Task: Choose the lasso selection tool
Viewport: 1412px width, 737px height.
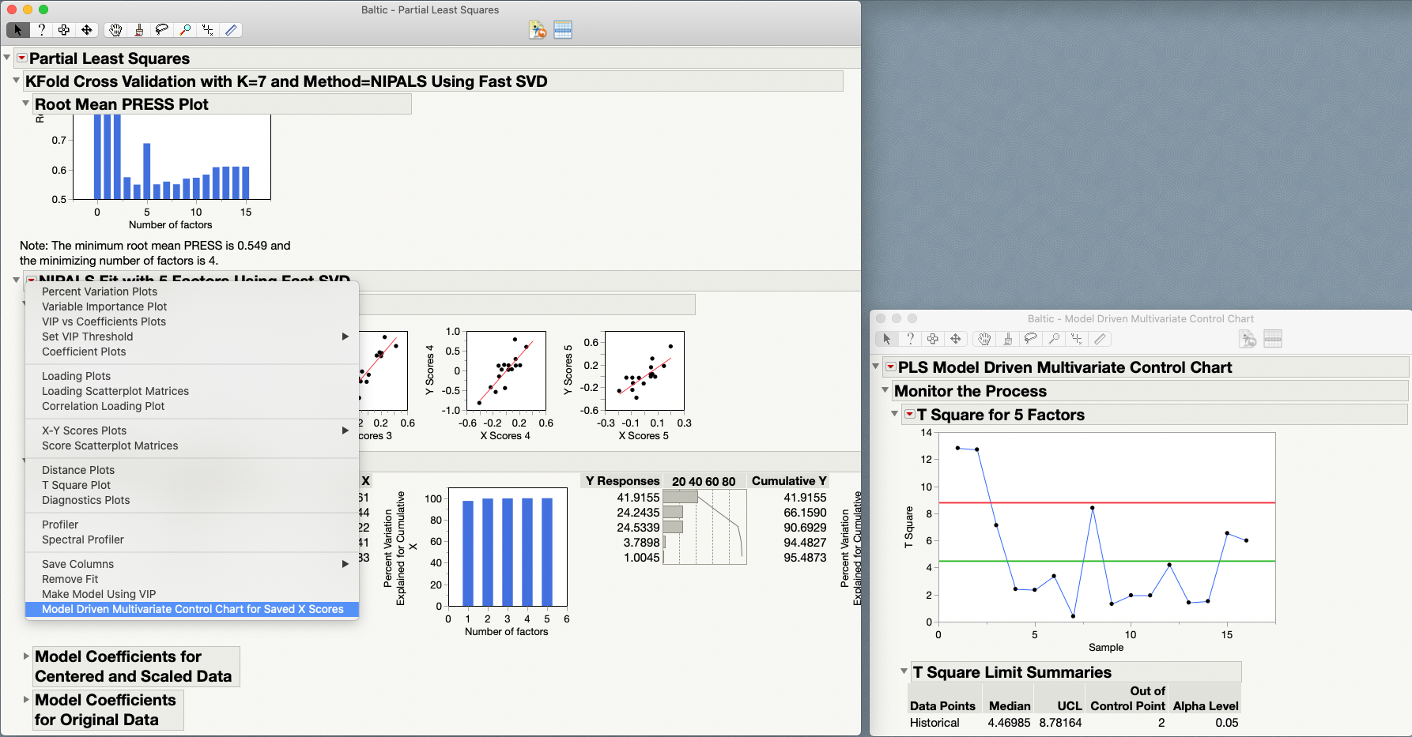Action: point(162,30)
